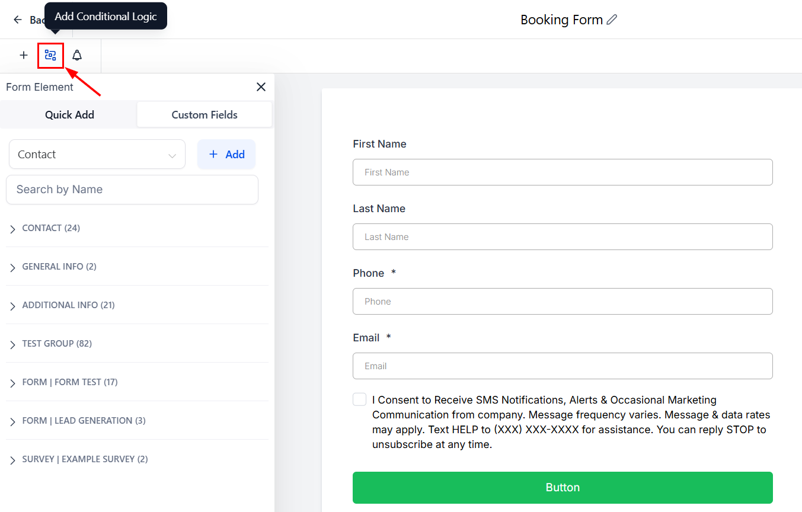Expand FORM | LEAD GENERATION (3) group
Image resolution: width=802 pixels, height=512 pixels.
13,421
